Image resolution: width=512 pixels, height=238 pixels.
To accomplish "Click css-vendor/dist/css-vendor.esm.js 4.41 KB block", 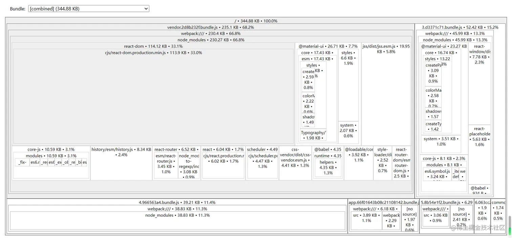I will pos(295,163).
